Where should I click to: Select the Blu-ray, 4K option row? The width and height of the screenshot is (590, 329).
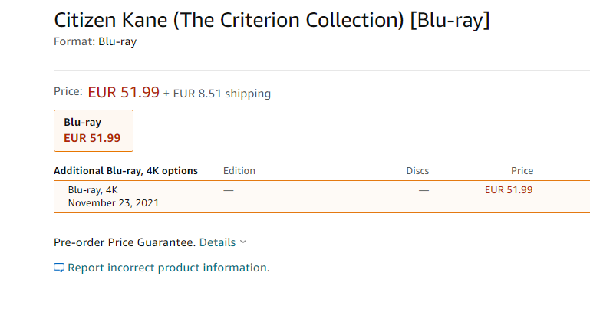click(321, 196)
